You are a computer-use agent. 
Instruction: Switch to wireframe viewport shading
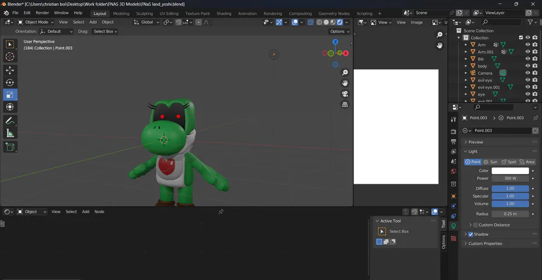319,22
